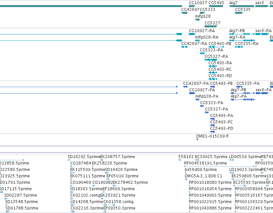Click the EP05010.3prime EST label
273x213 pixels.
[x=123, y=176]
